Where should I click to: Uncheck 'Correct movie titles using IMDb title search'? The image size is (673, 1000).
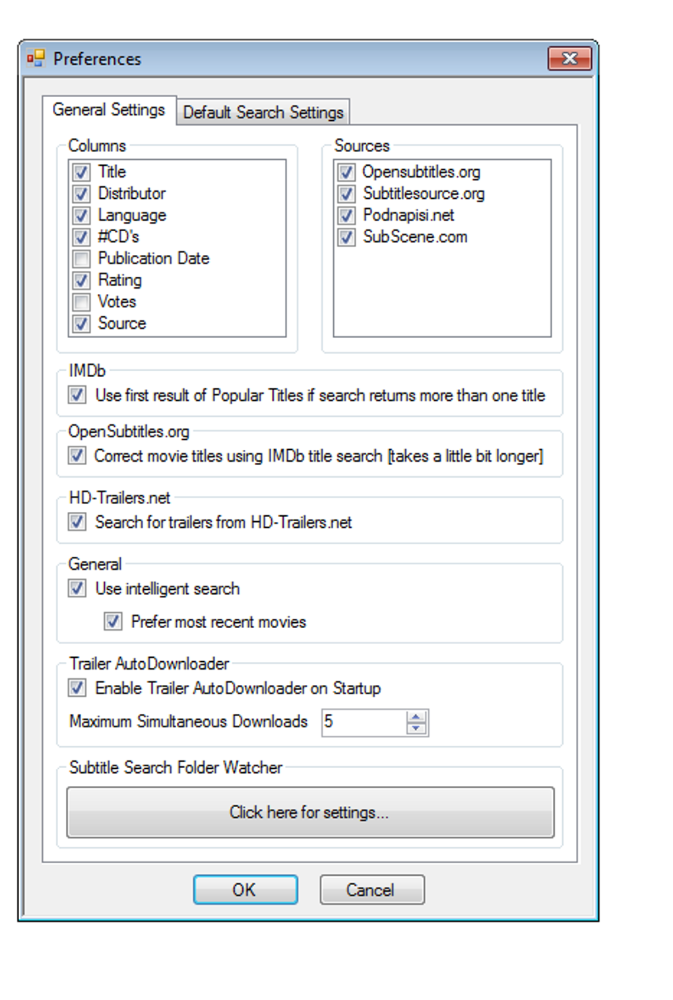coord(76,456)
